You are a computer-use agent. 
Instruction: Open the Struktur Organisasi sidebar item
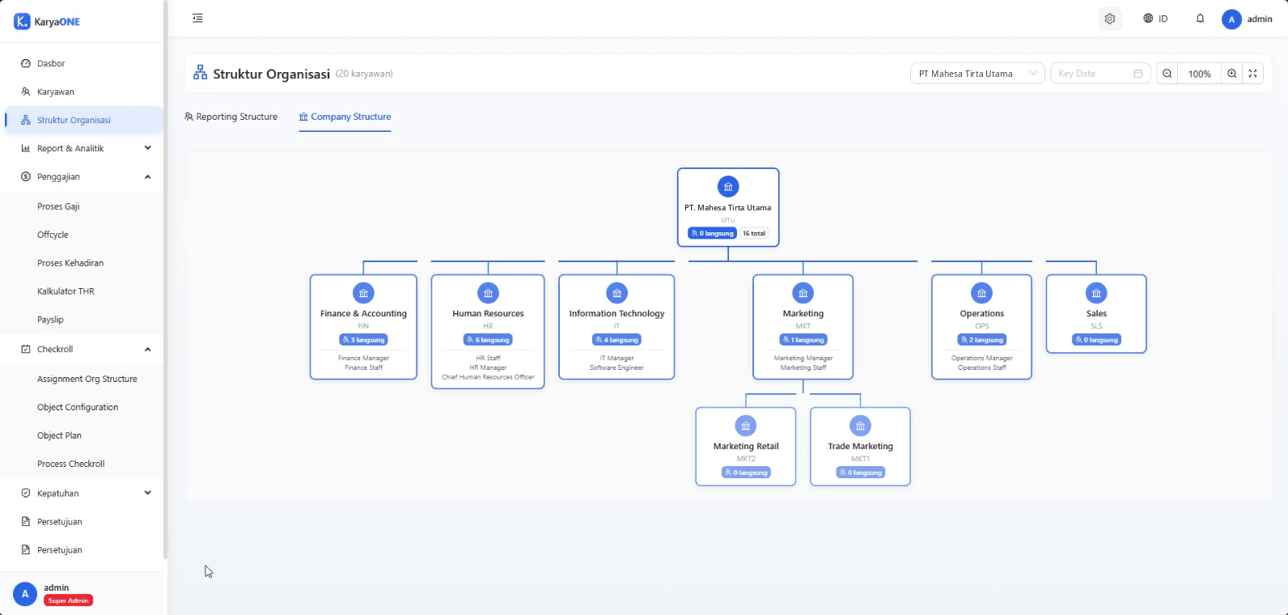[83, 120]
